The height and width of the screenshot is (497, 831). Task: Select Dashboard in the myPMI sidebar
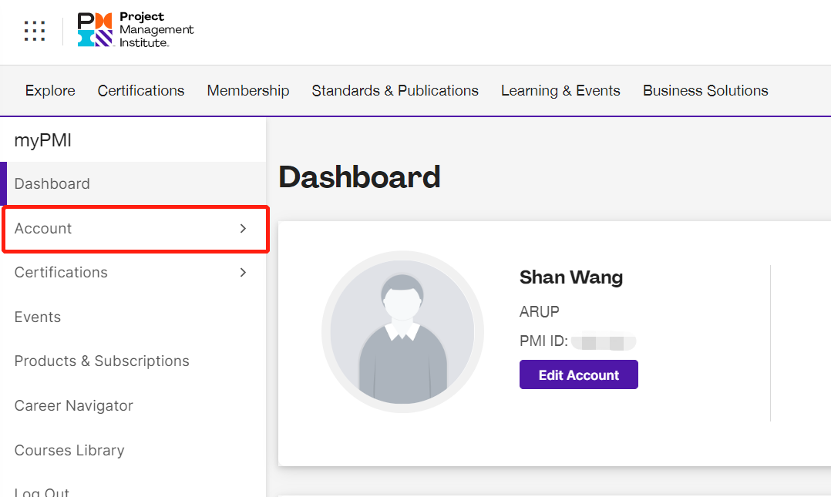tap(133, 184)
